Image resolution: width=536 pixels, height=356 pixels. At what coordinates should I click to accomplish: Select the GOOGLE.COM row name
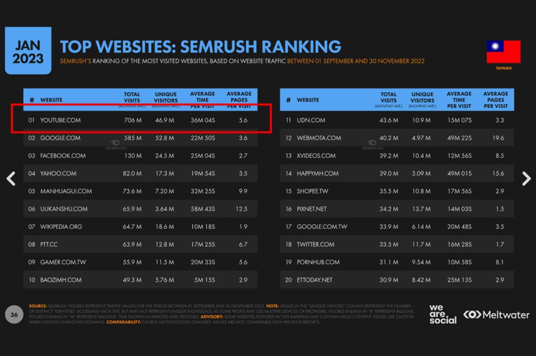pyautogui.click(x=60, y=138)
